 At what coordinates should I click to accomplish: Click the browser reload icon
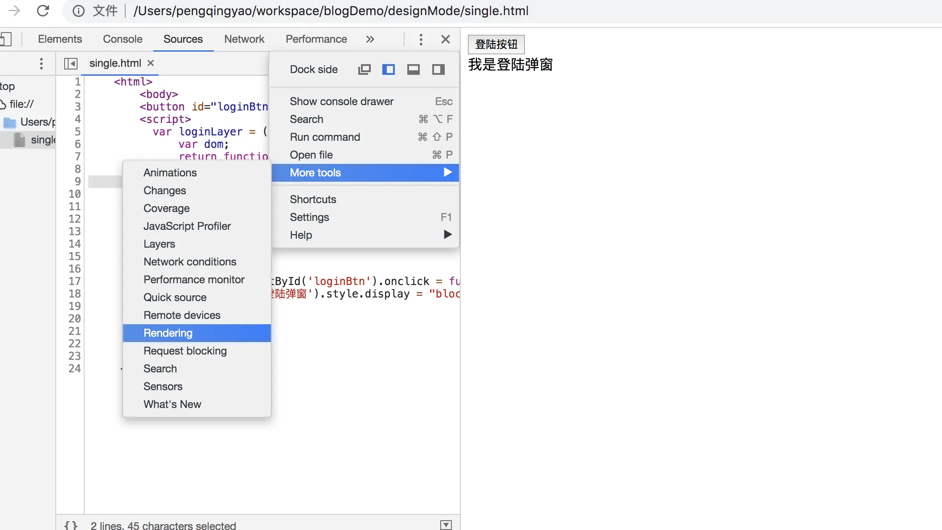coord(43,11)
